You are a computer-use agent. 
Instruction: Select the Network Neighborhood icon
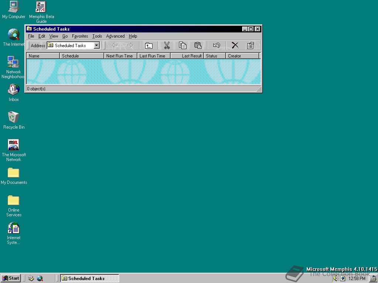[x=13, y=67]
